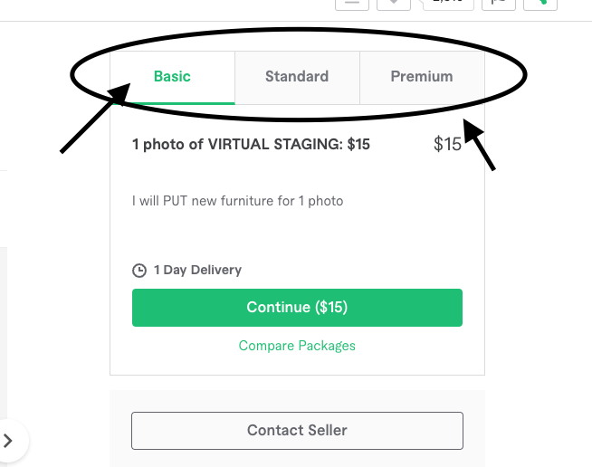Open the collections list icon button

[x=352, y=4]
